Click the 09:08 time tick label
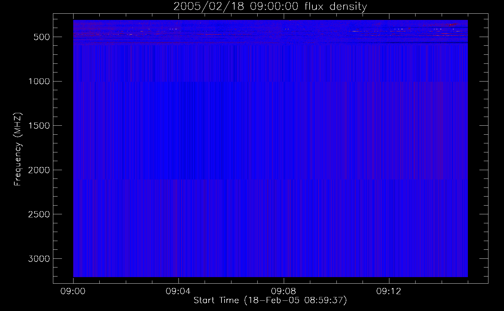504x311 pixels. [283, 291]
